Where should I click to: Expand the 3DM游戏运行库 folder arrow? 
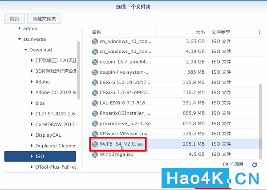pos(32,71)
